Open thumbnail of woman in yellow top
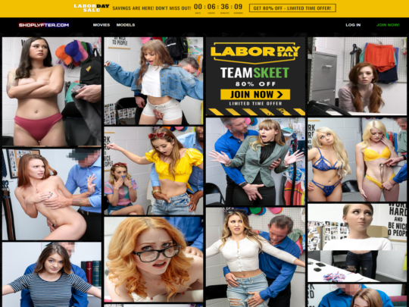The height and width of the screenshot is (307, 409). pyautogui.click(x=153, y=171)
